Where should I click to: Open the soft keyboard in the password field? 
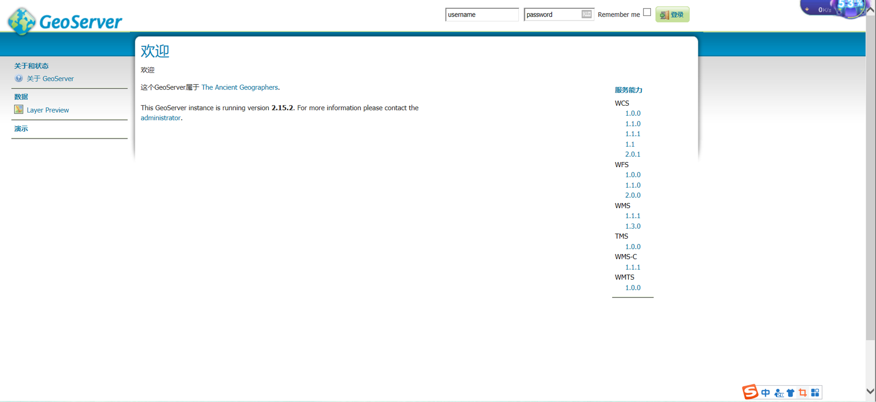586,14
